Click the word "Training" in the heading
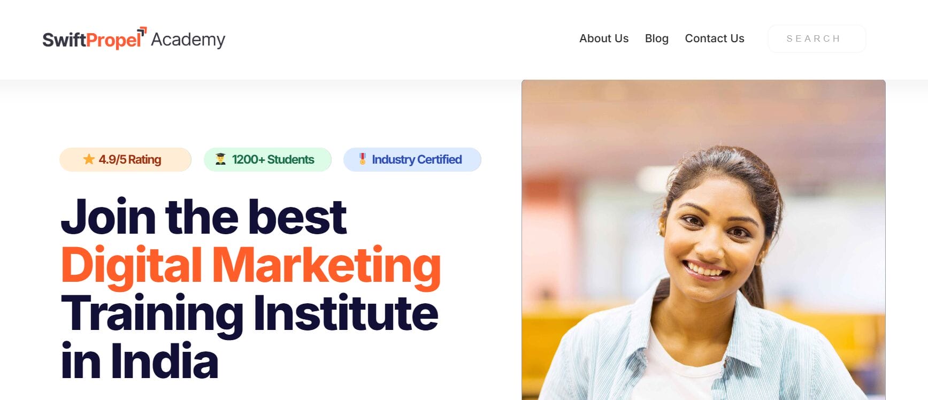The height and width of the screenshot is (400, 928). click(x=152, y=313)
